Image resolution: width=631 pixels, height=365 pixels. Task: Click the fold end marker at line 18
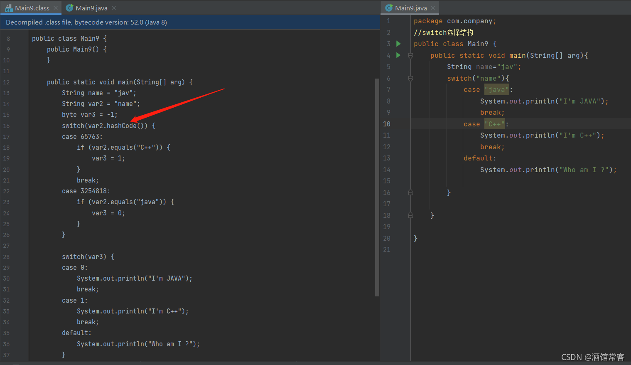(x=410, y=215)
